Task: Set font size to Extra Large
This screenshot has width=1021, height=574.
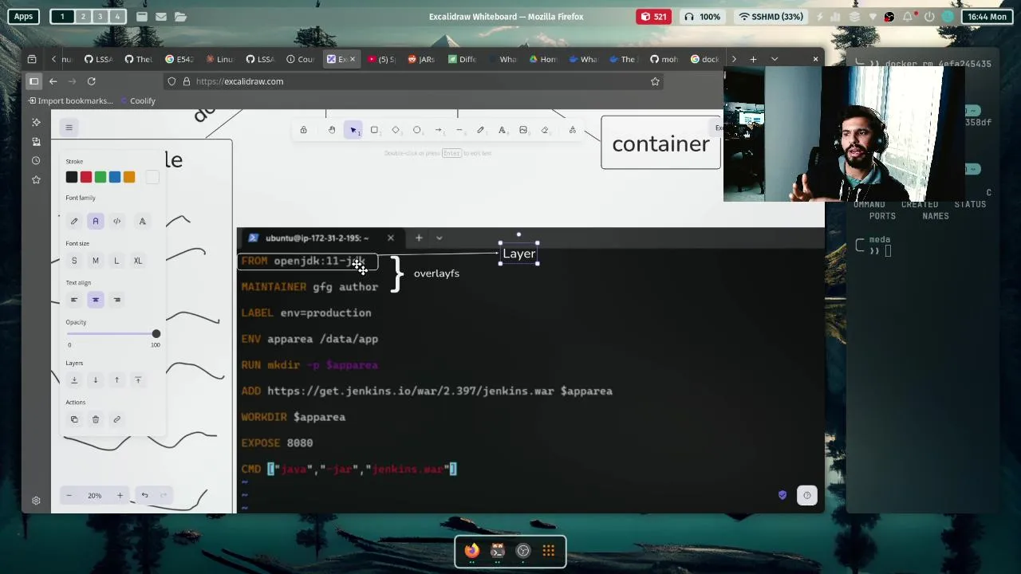Action: click(x=138, y=261)
